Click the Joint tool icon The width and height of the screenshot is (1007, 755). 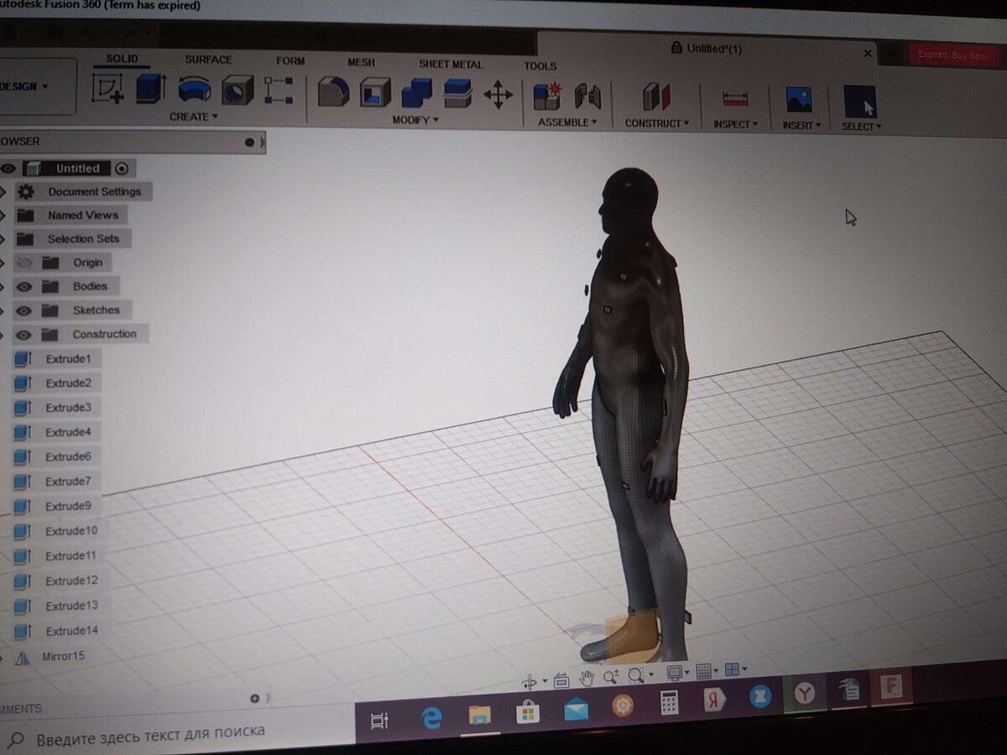point(587,97)
